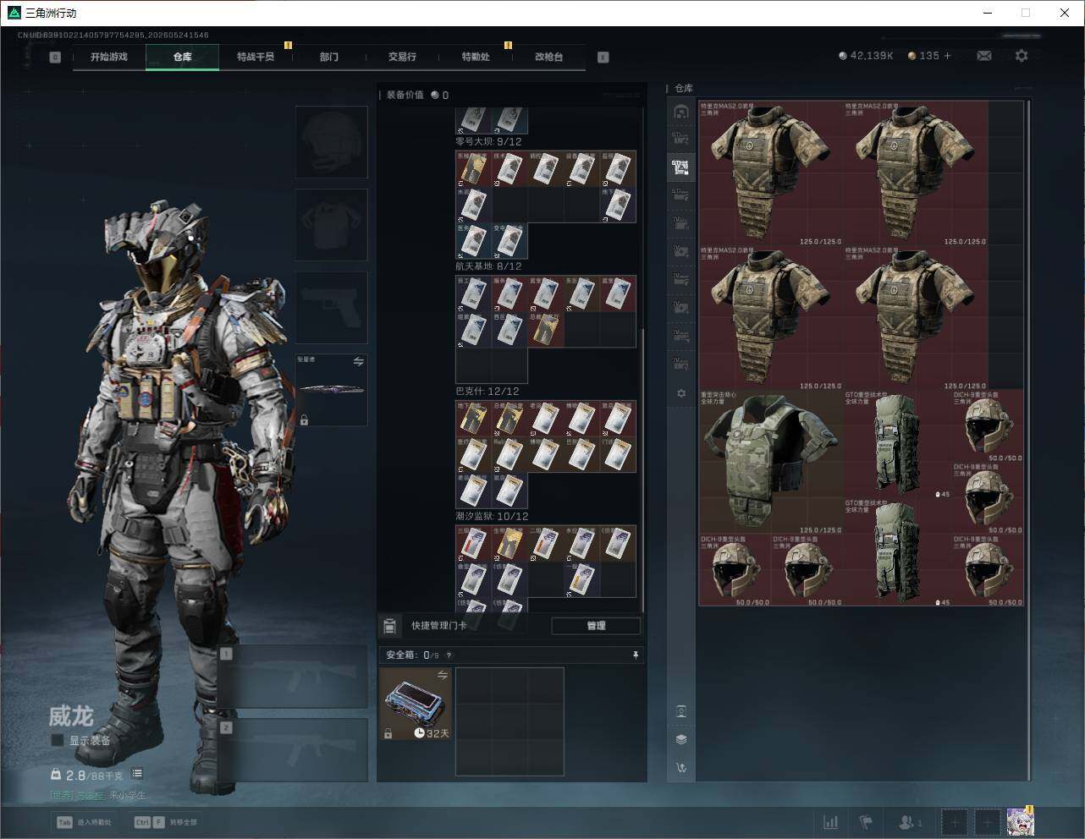Screen dimensions: 1085x839
Task: Swap the safe box container arrows icon
Action: coord(442,675)
